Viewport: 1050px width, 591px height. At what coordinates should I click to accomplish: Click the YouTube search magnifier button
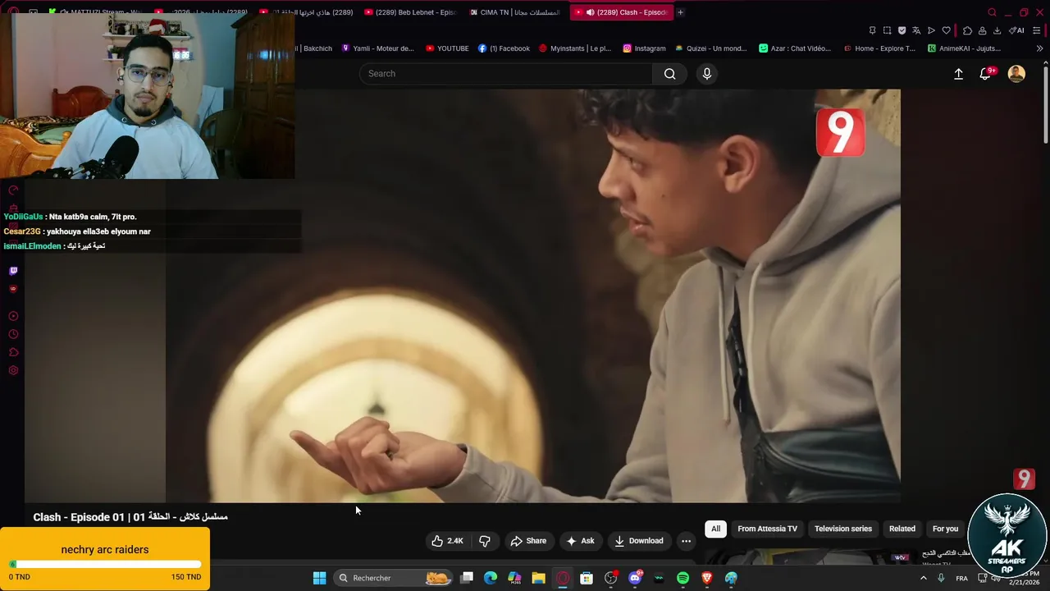click(x=669, y=74)
